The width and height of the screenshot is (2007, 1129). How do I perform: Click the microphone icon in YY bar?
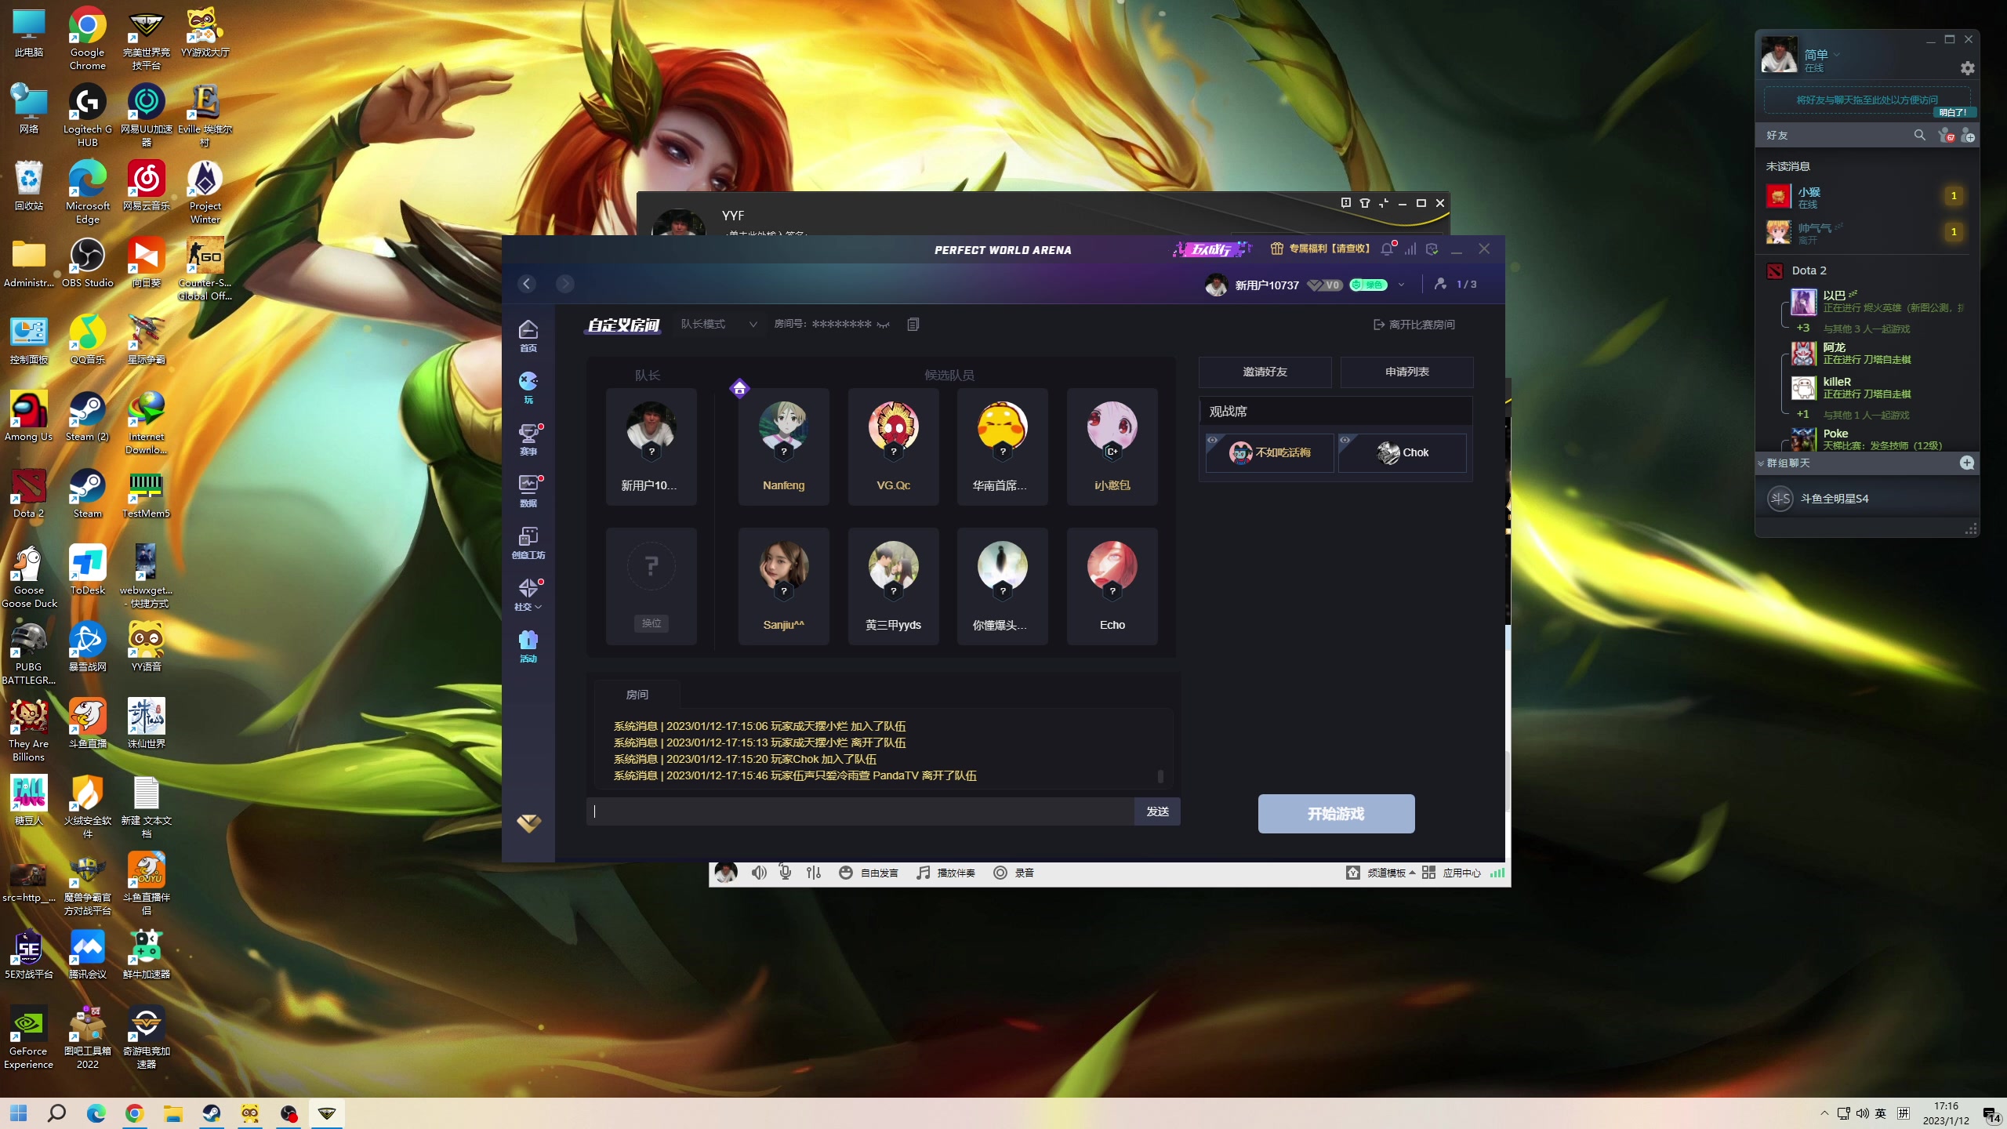click(786, 873)
